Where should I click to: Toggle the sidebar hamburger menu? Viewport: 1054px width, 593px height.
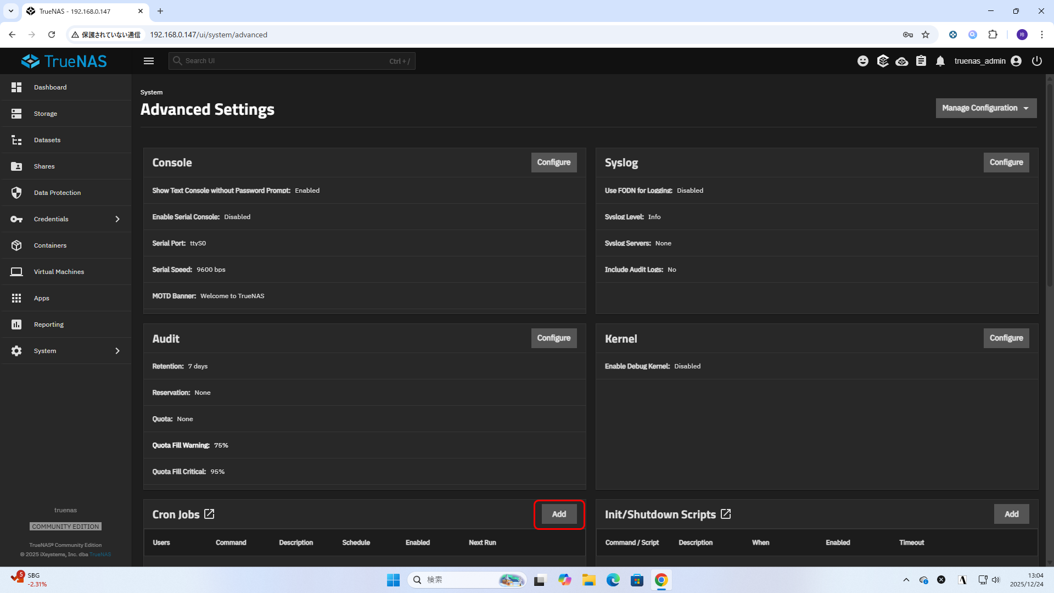pyautogui.click(x=149, y=61)
